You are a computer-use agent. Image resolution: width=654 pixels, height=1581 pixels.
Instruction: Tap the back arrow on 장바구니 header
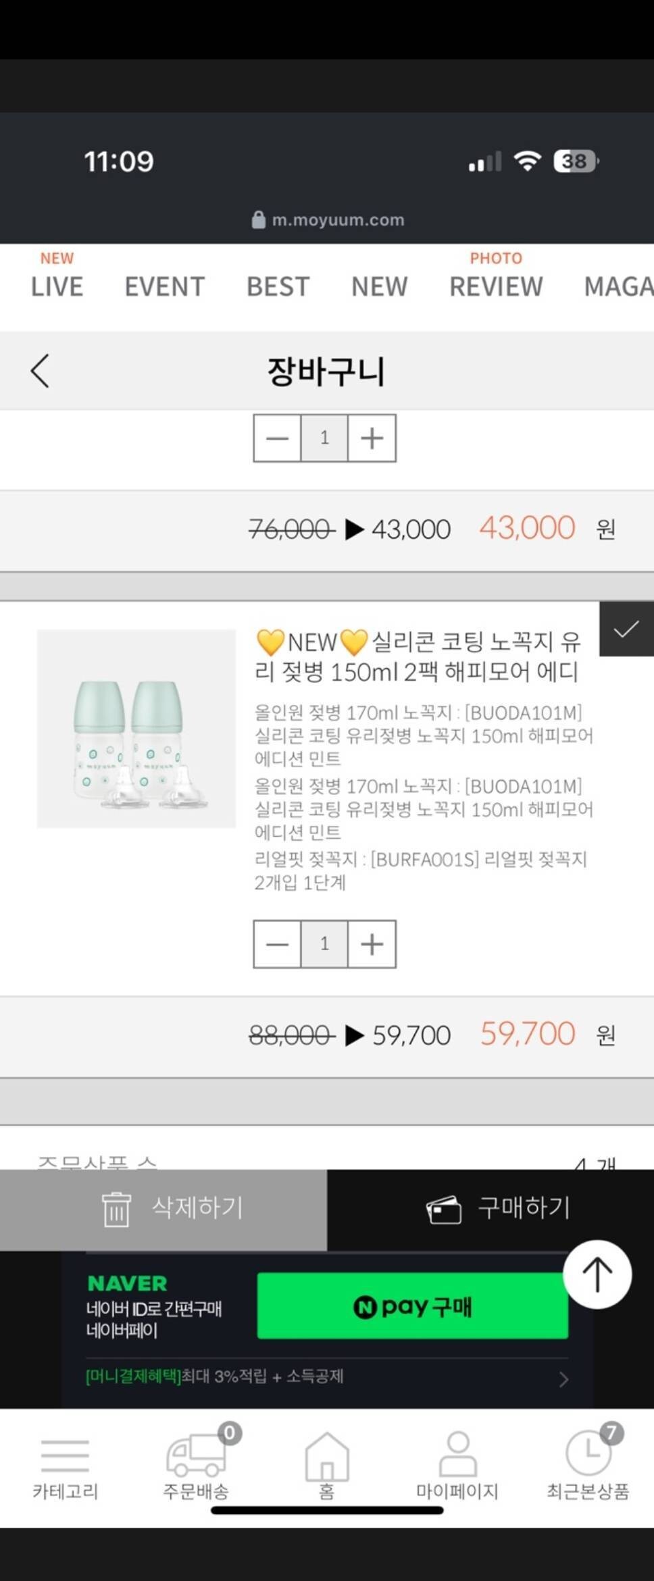point(39,371)
